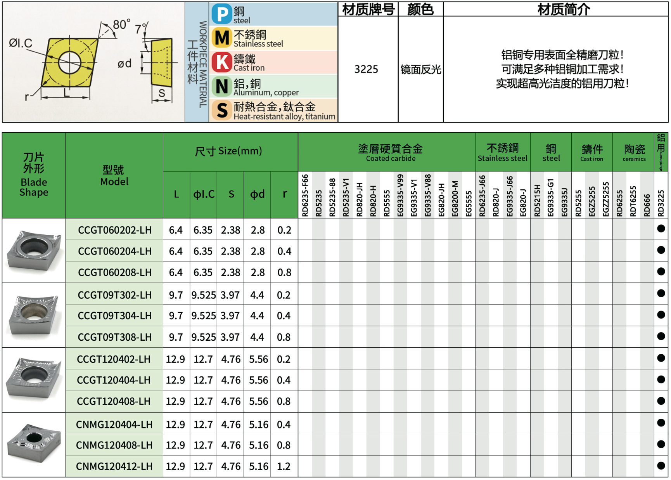Viewport: 671px width, 480px height.
Task: Click the RD6235-F66 grade column label
Action: pyautogui.click(x=305, y=195)
